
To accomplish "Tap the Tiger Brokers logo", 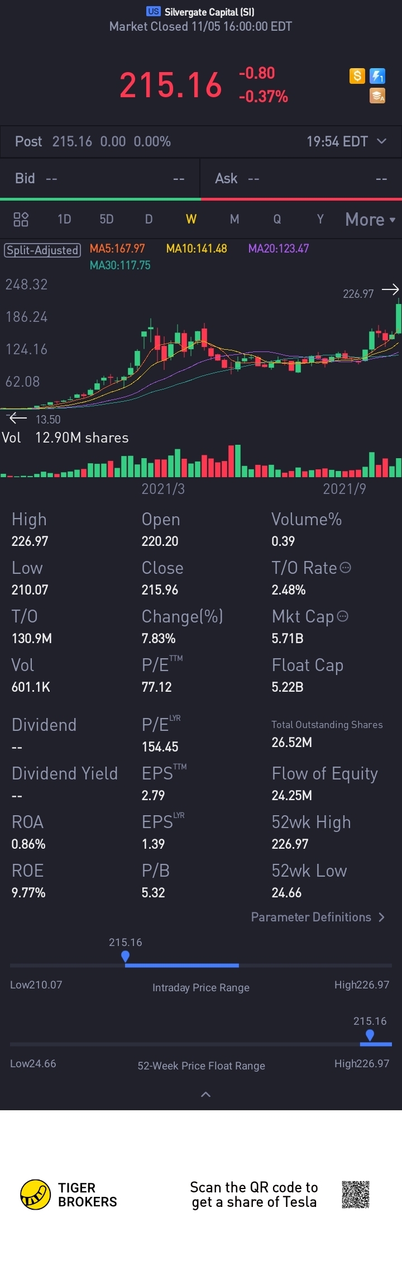I will (x=36, y=1195).
